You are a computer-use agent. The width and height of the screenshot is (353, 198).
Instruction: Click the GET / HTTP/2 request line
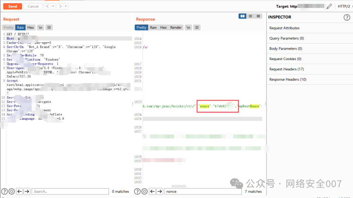[18, 34]
